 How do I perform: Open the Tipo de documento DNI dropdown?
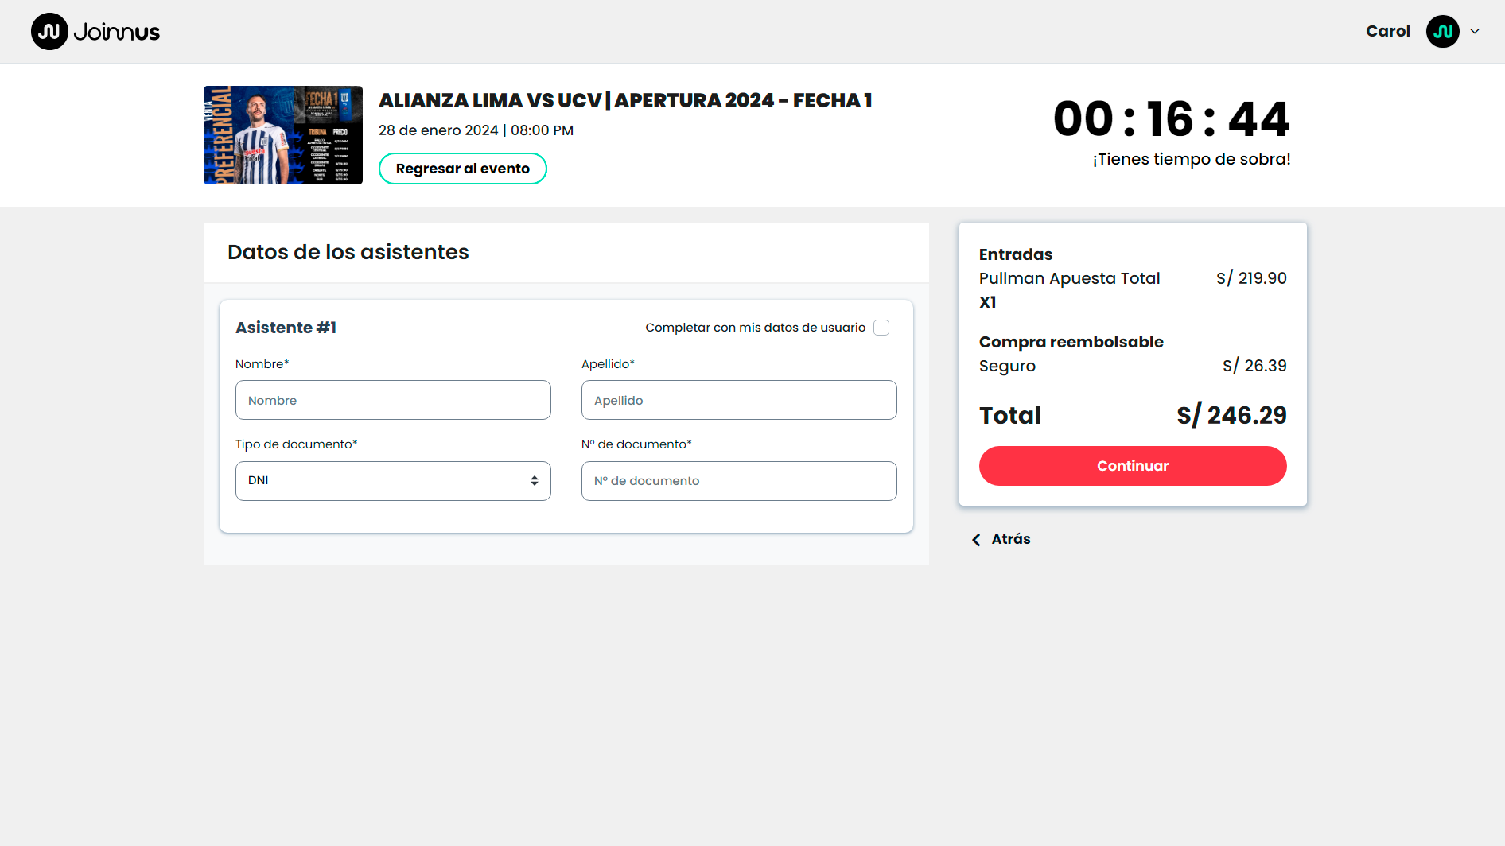[393, 481]
